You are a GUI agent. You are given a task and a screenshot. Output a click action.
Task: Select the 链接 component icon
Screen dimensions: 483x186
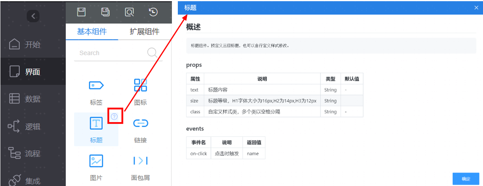pos(140,123)
